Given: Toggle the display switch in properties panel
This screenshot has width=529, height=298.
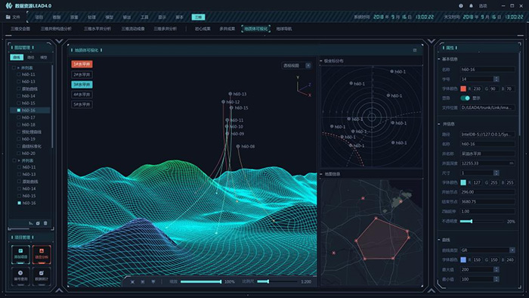Looking at the screenshot, I should [x=466, y=98].
